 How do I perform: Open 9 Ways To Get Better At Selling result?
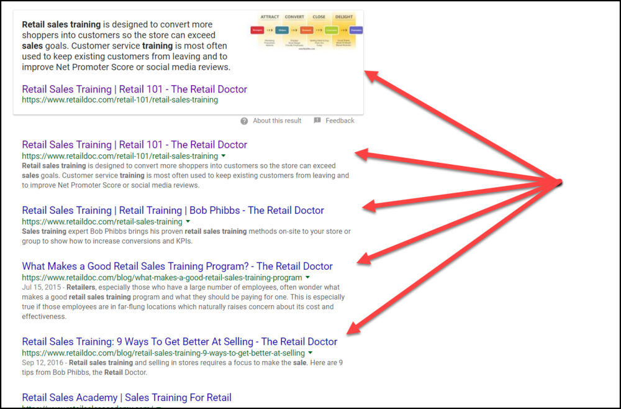(x=180, y=342)
